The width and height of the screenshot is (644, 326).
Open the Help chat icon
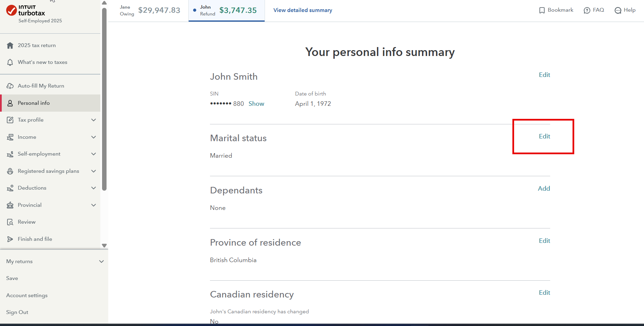[618, 10]
